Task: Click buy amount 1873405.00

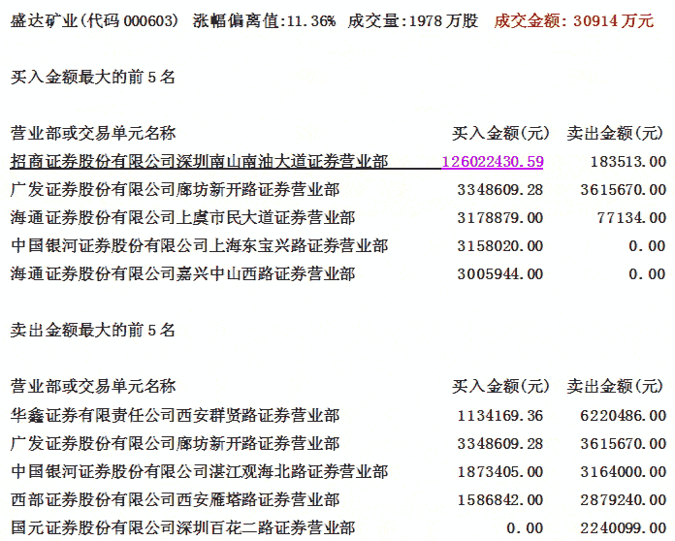Action: (500, 472)
